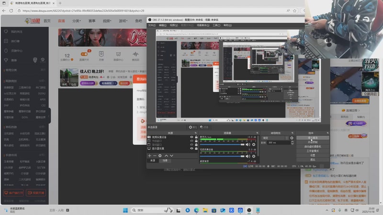Expand 全部 for 单机热游 category
The width and height of the screenshot is (383, 215).
click(x=42, y=127)
